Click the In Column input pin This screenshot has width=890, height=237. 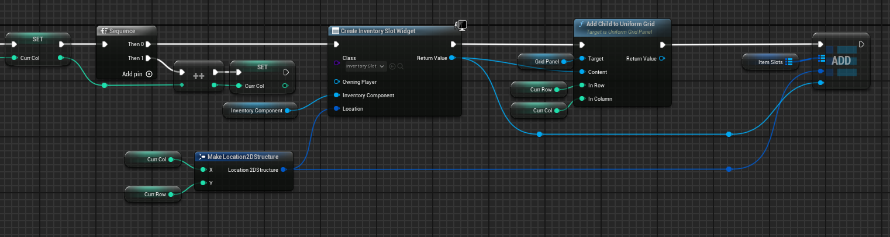pos(582,99)
